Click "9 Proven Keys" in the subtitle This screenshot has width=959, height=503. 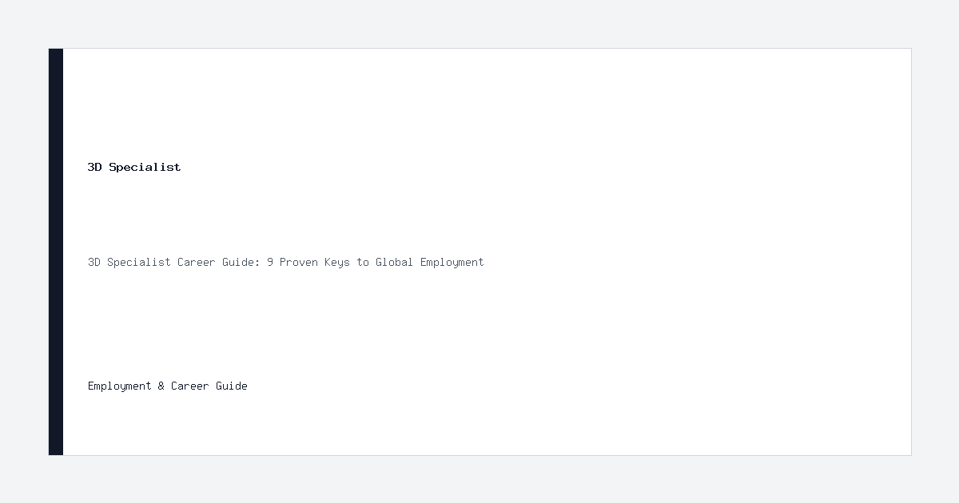(308, 262)
